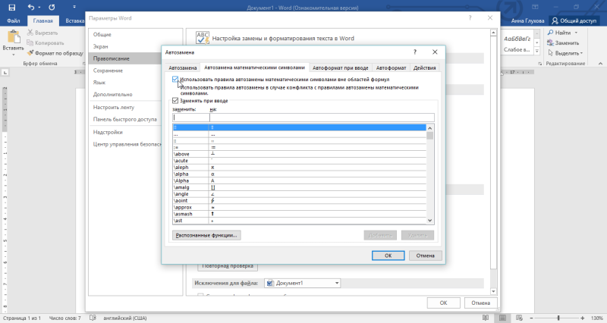Click Отмена in the Автозамена dialog
This screenshot has height=323, width=607.
click(x=425, y=256)
